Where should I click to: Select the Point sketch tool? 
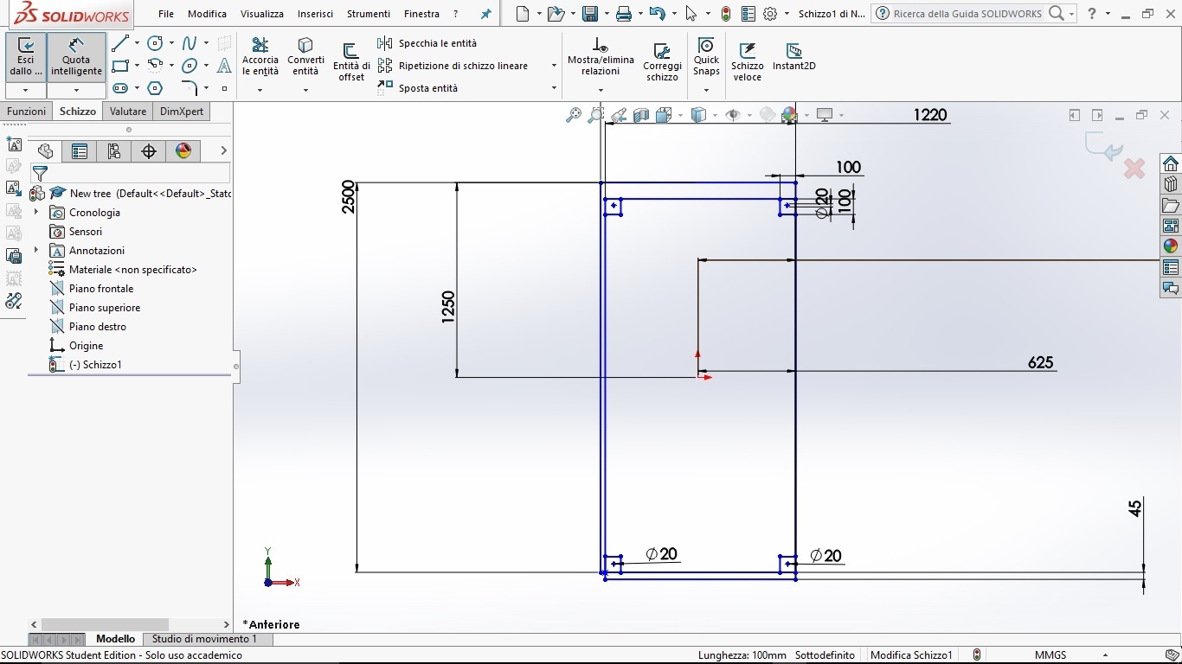(224, 88)
